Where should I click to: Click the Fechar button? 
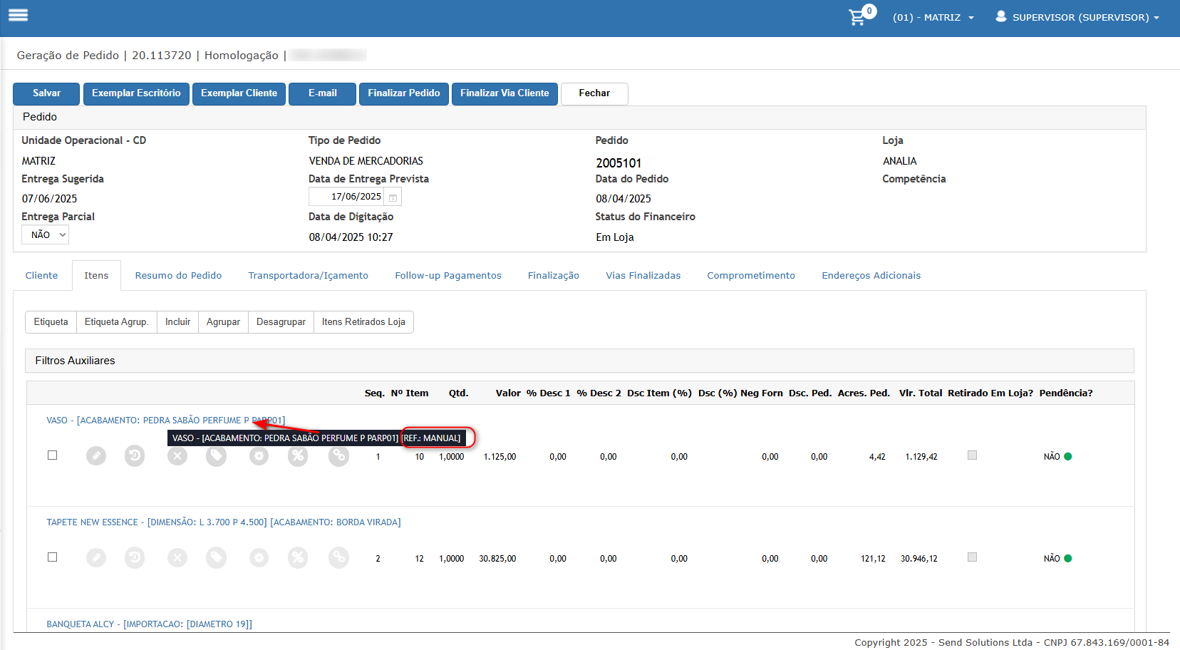pyautogui.click(x=594, y=93)
